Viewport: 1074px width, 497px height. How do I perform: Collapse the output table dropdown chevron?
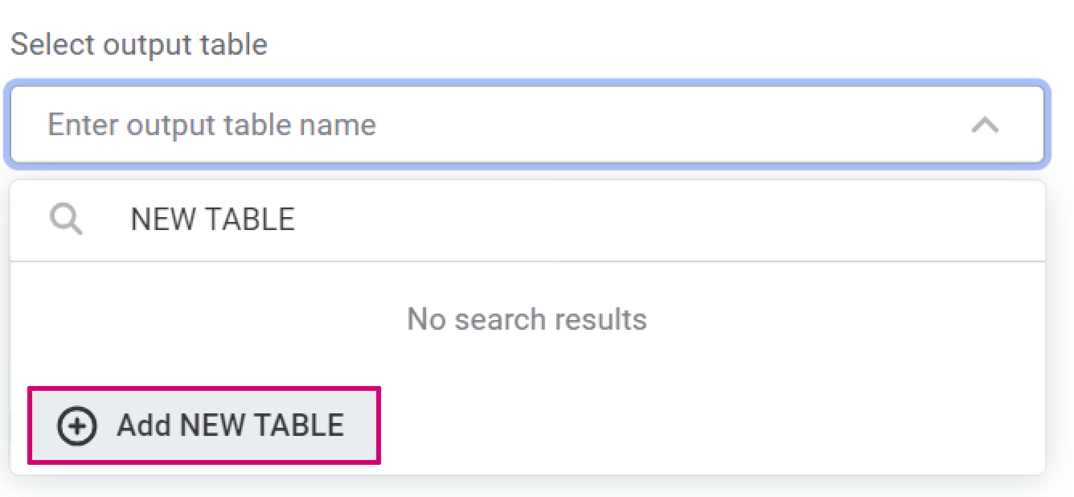point(985,125)
